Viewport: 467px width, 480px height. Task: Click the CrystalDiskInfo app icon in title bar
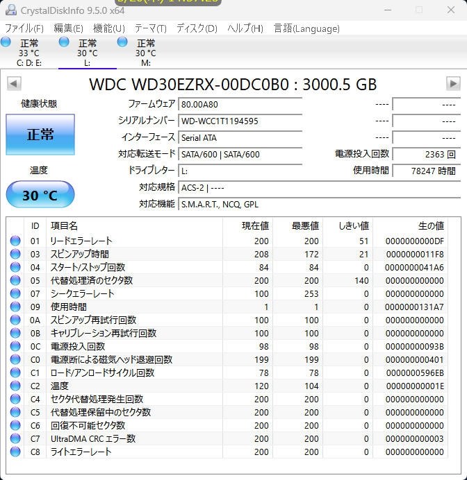(10, 10)
